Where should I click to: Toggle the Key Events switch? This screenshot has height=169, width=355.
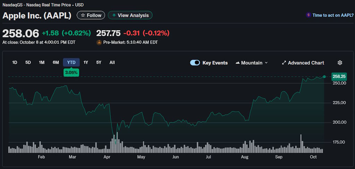[x=195, y=63]
